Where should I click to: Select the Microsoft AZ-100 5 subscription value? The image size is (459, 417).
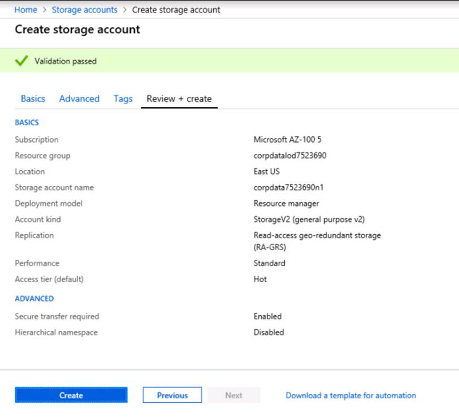point(287,140)
